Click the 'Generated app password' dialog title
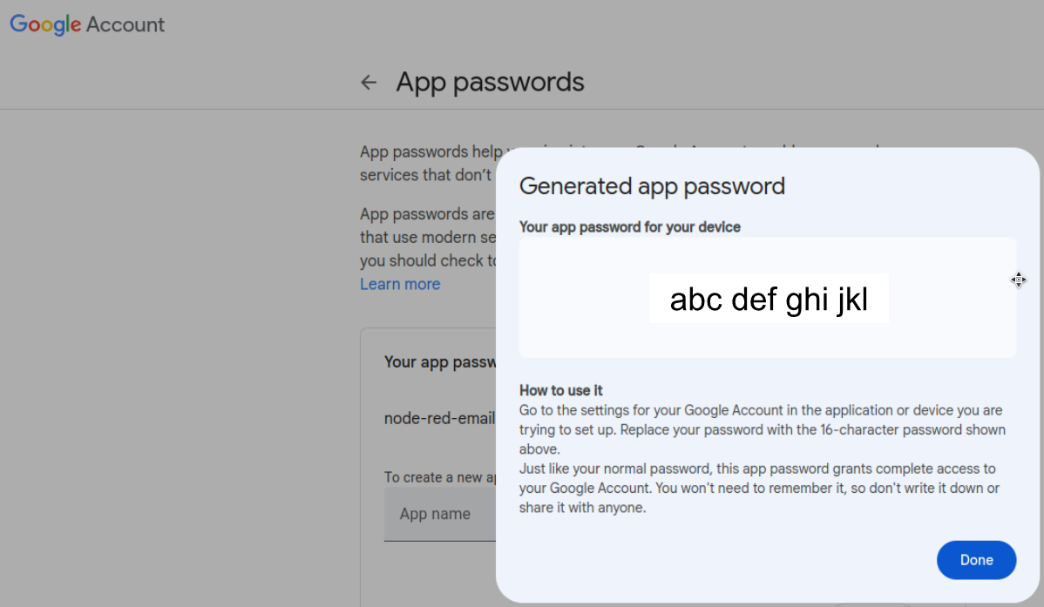Screen dimensions: 1044x607 (x=652, y=186)
